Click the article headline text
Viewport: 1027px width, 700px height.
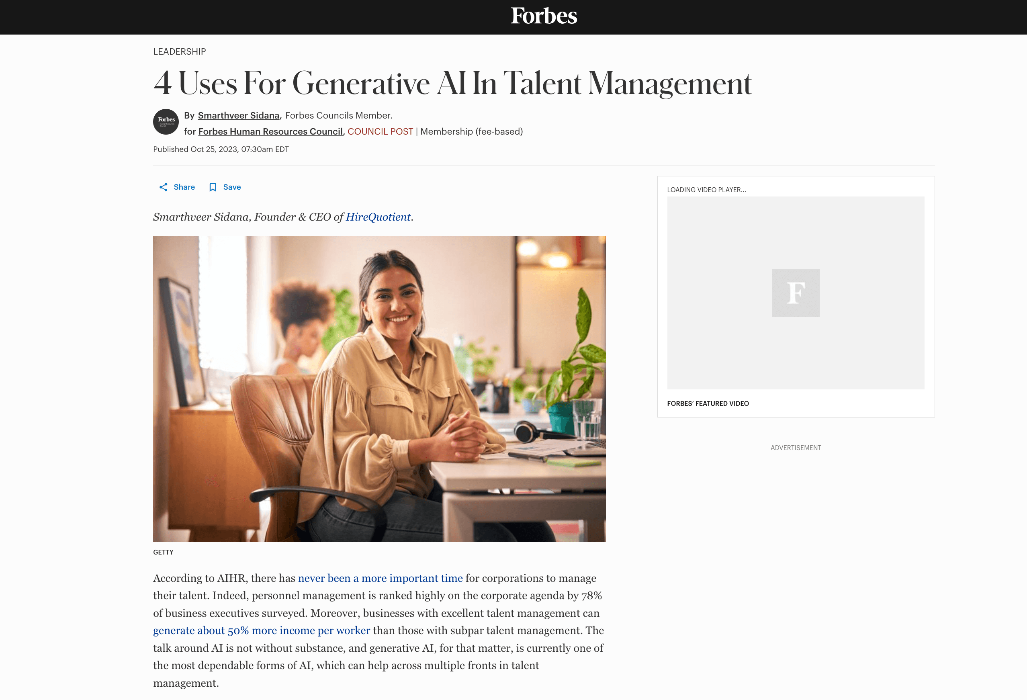click(452, 83)
